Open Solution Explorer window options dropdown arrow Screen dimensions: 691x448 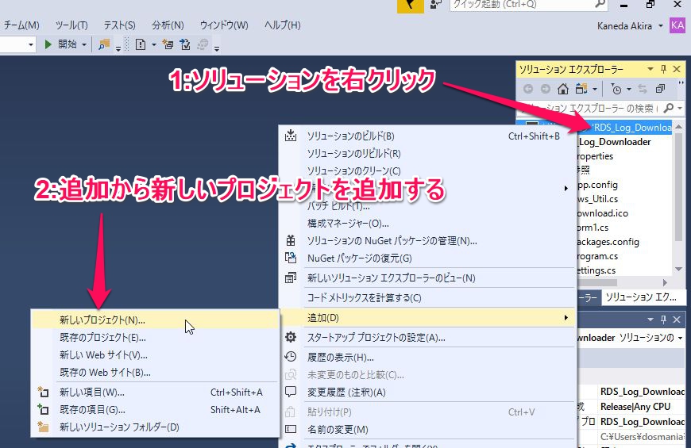[x=650, y=70]
